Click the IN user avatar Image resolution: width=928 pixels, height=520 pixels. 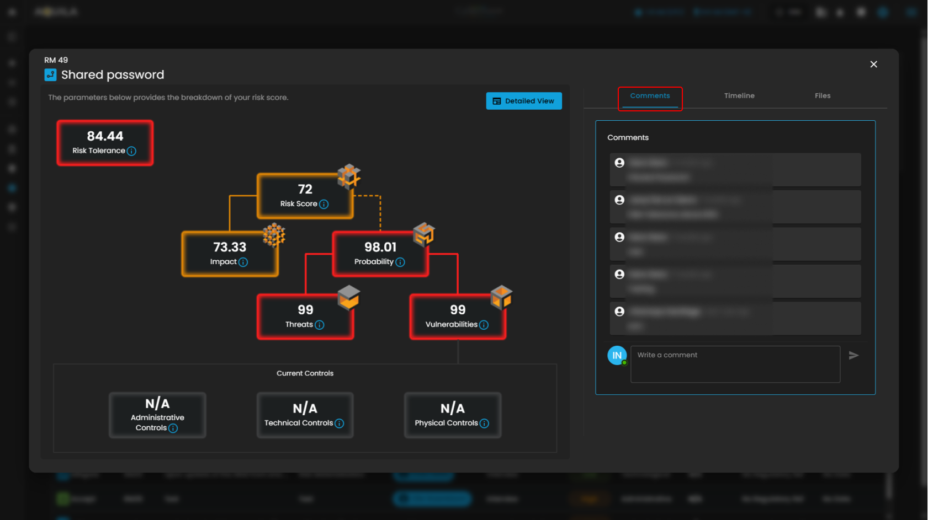pyautogui.click(x=617, y=356)
